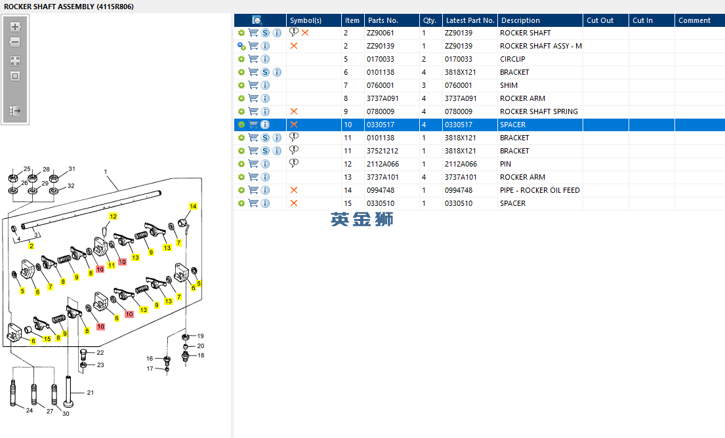725x438 pixels.
Task: Select ROCKER SHAFT ASSY - M description
Action: [x=541, y=46]
